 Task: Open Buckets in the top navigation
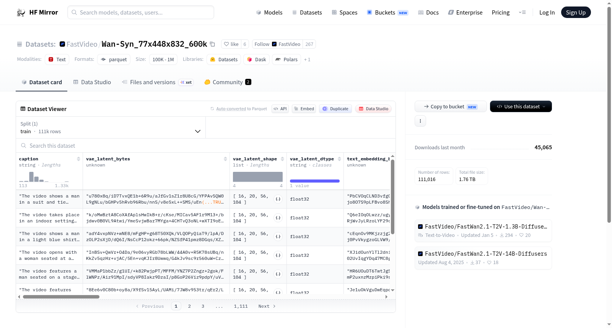387,13
